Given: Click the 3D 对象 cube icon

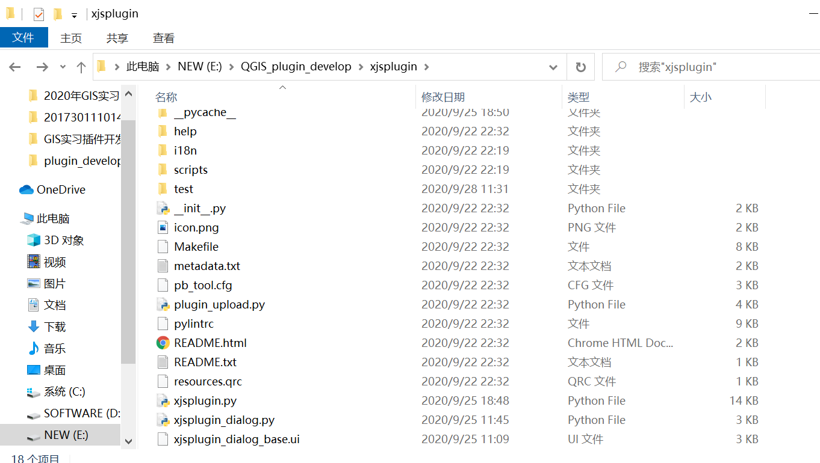Looking at the screenshot, I should pyautogui.click(x=34, y=241).
